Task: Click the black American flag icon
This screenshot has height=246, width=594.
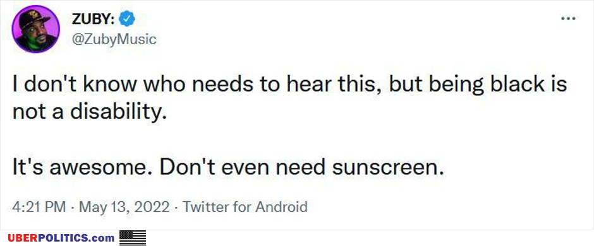Action: [x=133, y=238]
